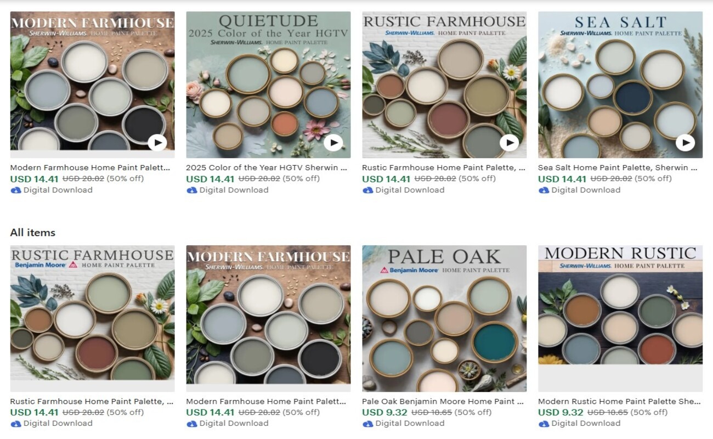Click Digital Download cloud icon under Quietude listing

pyautogui.click(x=191, y=190)
